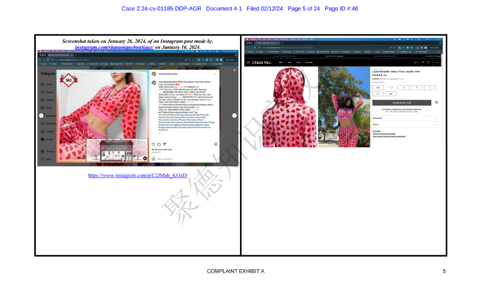This screenshot has width=480, height=291.
Task: Click the star rating on product
Action: tap(377, 75)
